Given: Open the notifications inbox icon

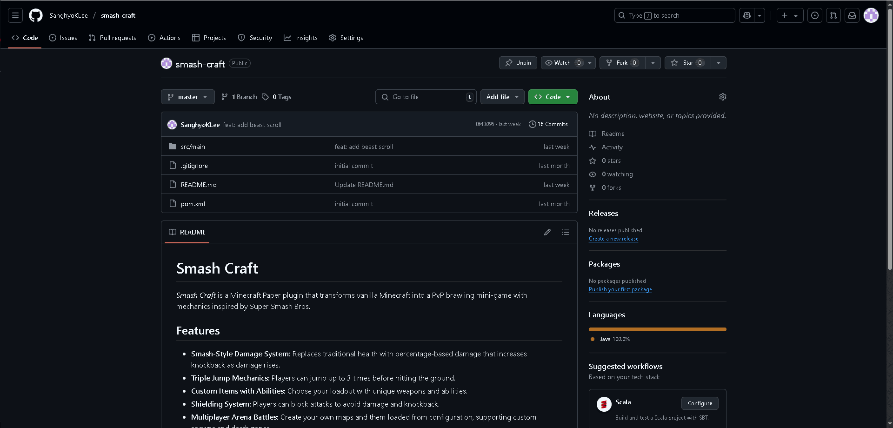Looking at the screenshot, I should [852, 15].
